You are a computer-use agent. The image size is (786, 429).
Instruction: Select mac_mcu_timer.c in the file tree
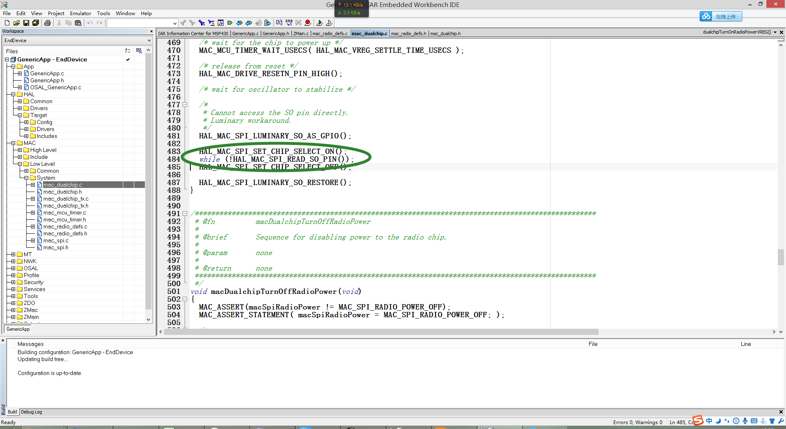(x=65, y=212)
